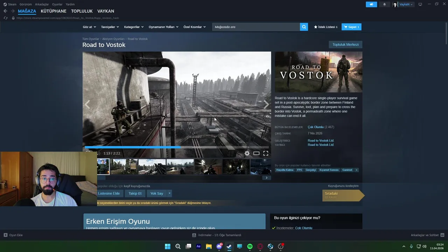Screen dimensions: 448x252
Task: Toggle system volume icon in tray
Action: coord(425,246)
